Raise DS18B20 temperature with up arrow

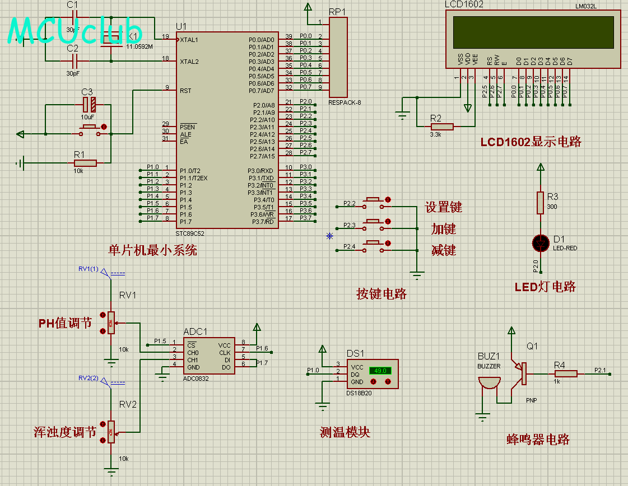(x=388, y=380)
